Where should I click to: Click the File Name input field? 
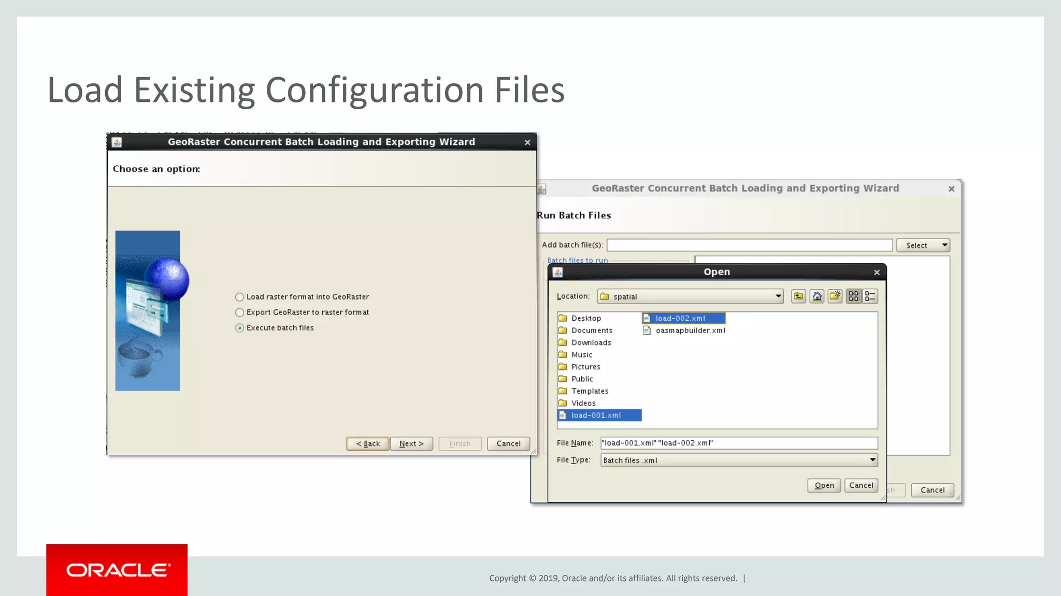click(739, 443)
